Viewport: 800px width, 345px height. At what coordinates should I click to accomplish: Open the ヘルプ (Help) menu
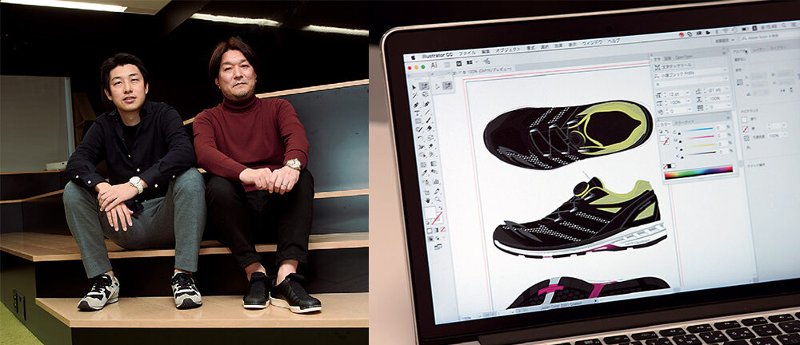[614, 41]
